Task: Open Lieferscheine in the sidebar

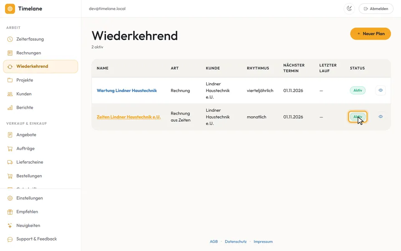Action: click(41, 162)
